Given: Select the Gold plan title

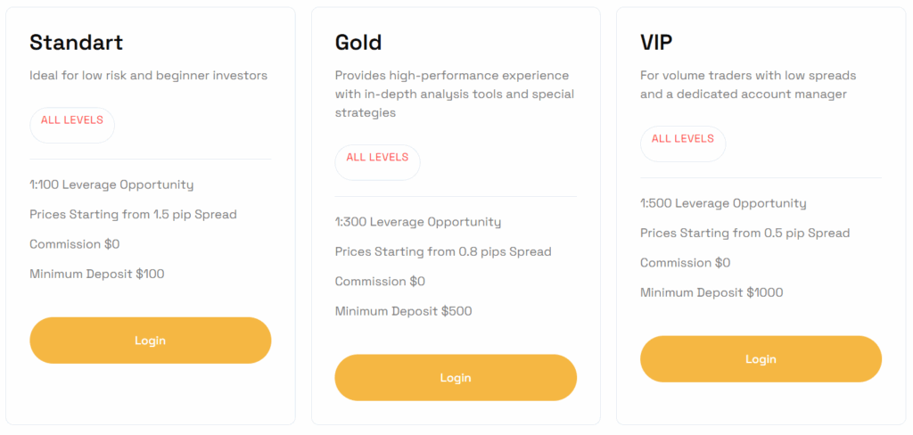Looking at the screenshot, I should pyautogui.click(x=358, y=42).
